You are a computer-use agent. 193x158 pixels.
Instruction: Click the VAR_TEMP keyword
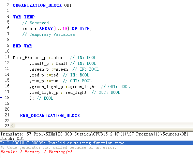tap(24, 17)
